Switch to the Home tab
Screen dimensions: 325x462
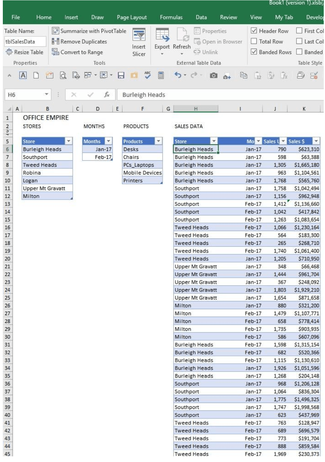point(44,17)
